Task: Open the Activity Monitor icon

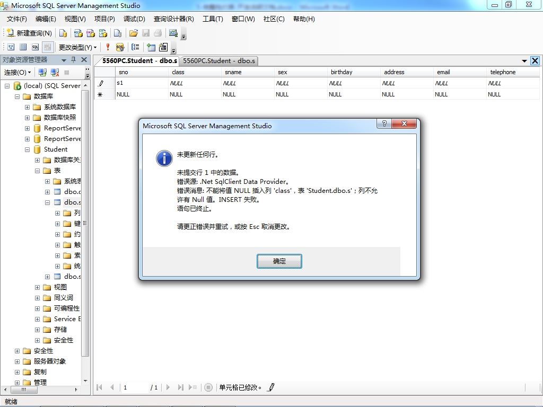Action: coord(173,33)
